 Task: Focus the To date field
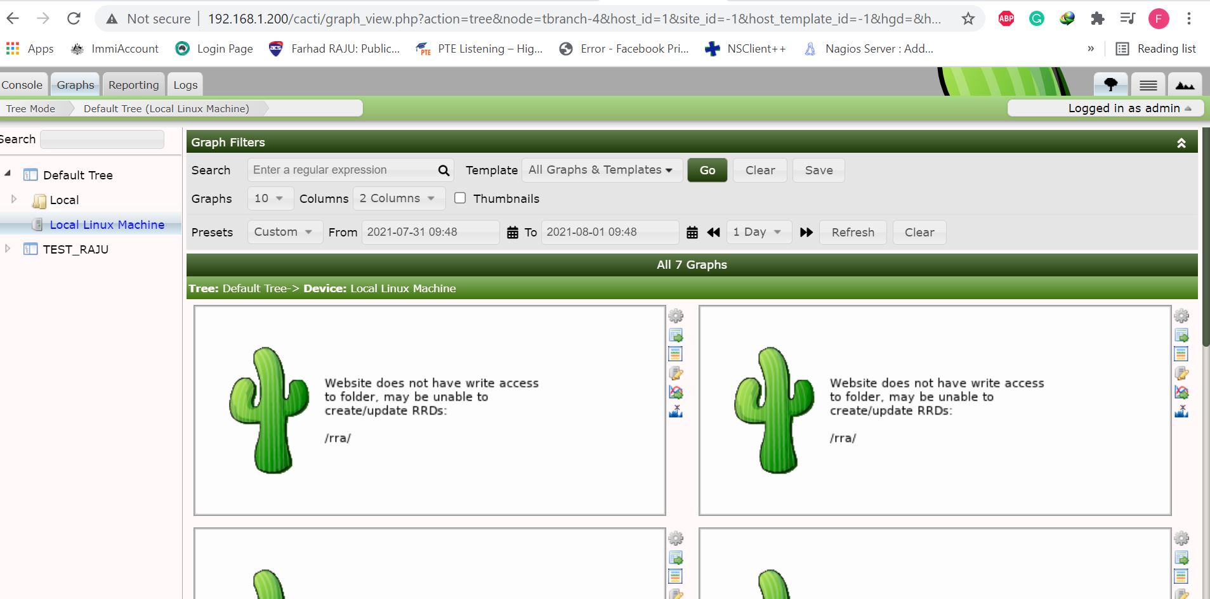click(610, 232)
